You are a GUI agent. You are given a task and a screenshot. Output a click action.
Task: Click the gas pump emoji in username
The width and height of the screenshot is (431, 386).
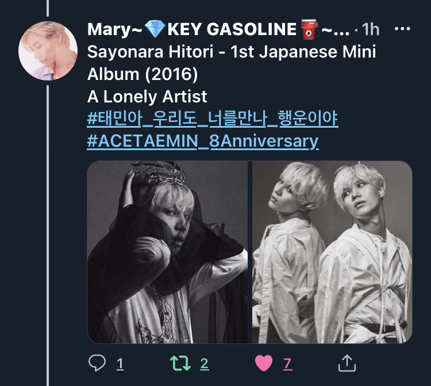tap(310, 29)
